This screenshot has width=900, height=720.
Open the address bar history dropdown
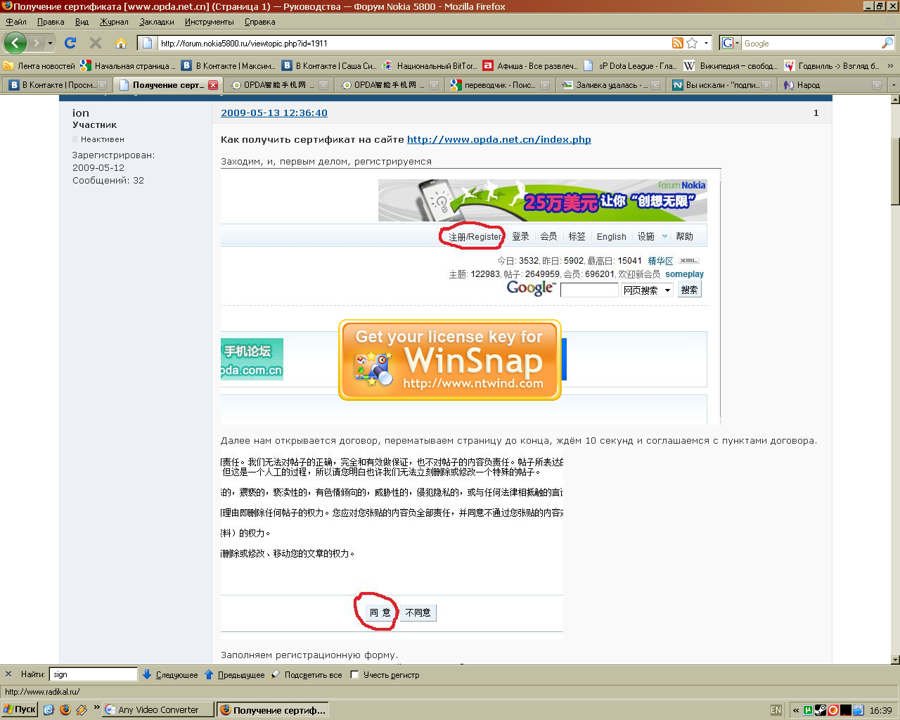[x=706, y=43]
